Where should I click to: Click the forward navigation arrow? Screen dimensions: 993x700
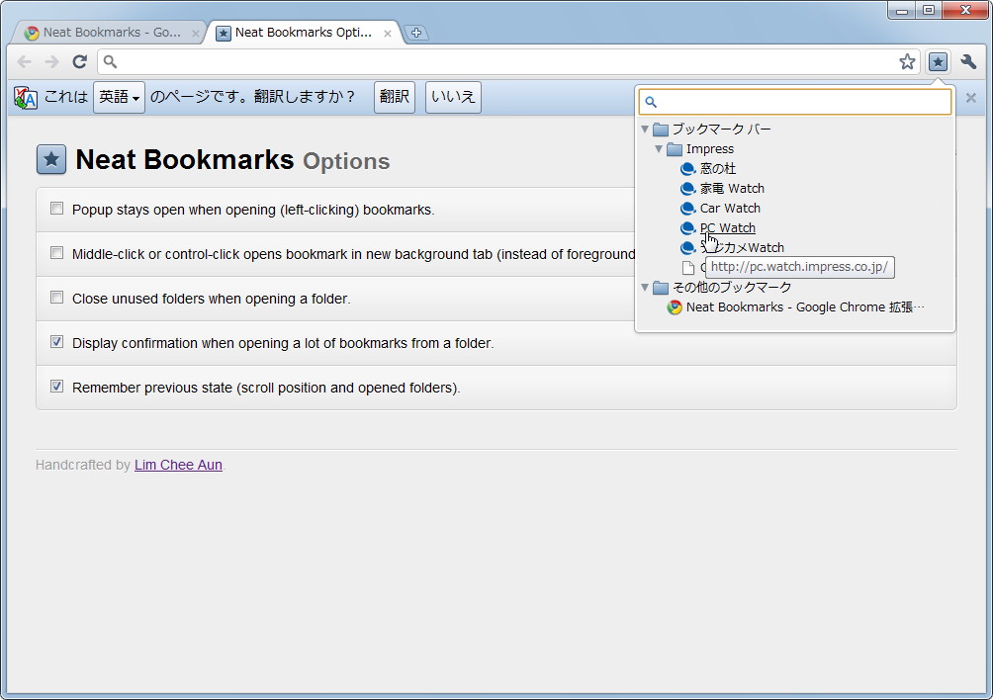pyautogui.click(x=50, y=61)
